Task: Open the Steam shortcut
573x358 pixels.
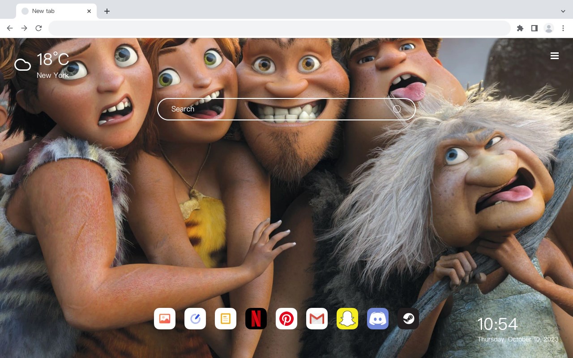Action: click(x=408, y=319)
